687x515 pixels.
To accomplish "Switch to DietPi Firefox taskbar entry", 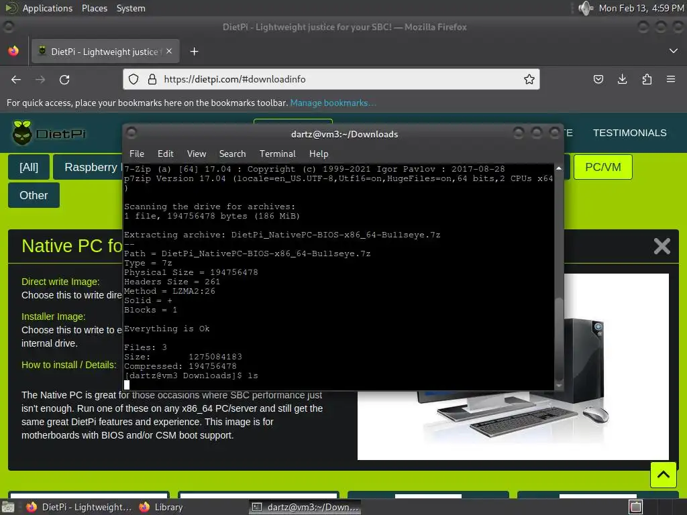I will tap(79, 507).
